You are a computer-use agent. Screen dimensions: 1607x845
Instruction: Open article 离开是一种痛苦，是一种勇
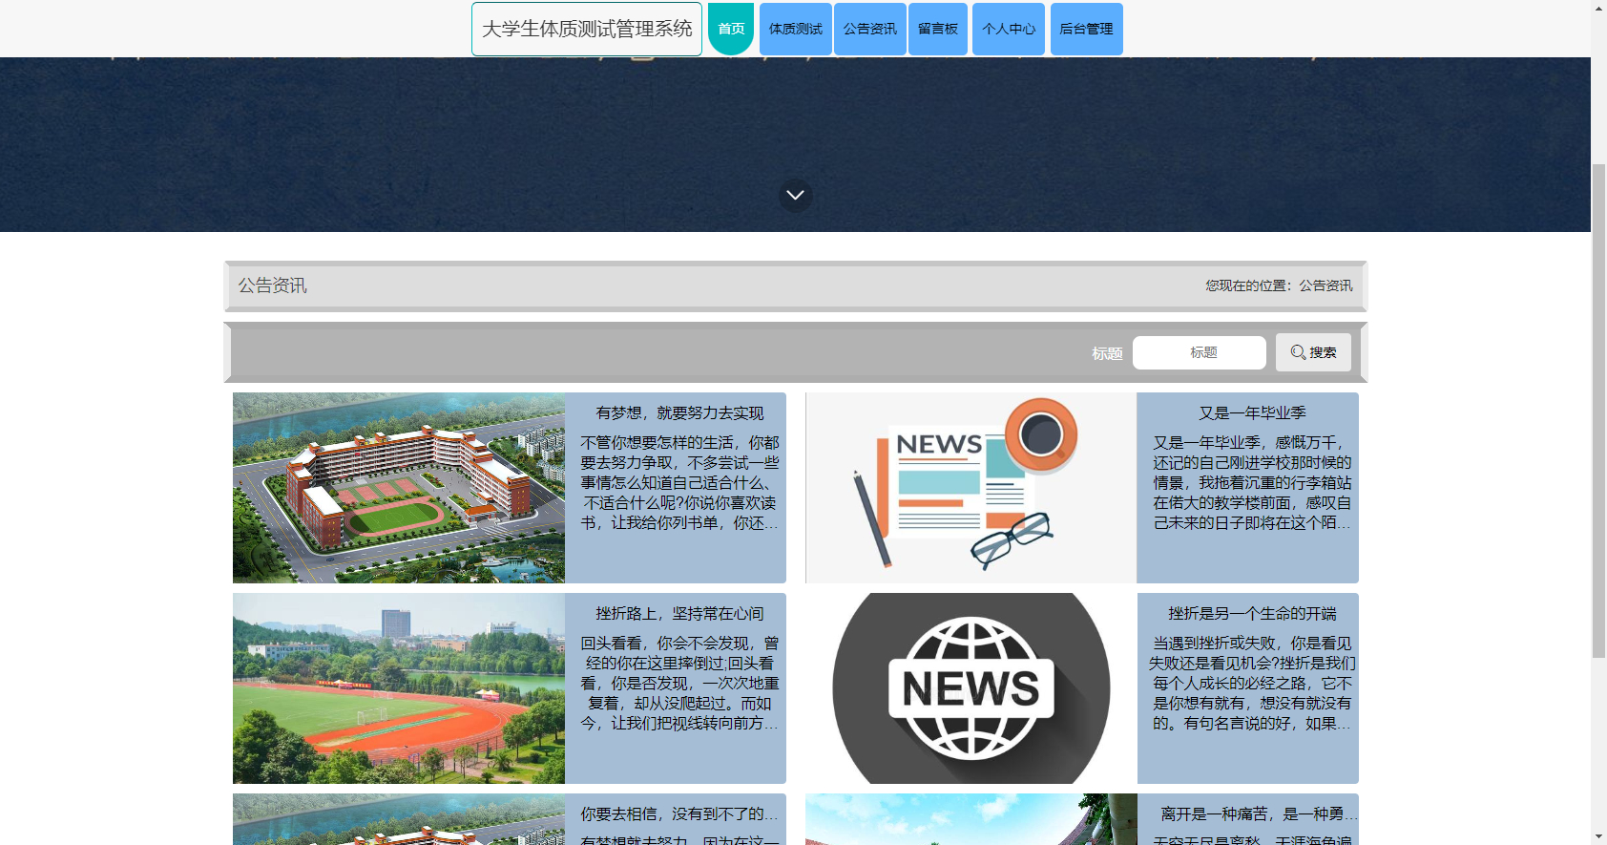coord(1258,813)
